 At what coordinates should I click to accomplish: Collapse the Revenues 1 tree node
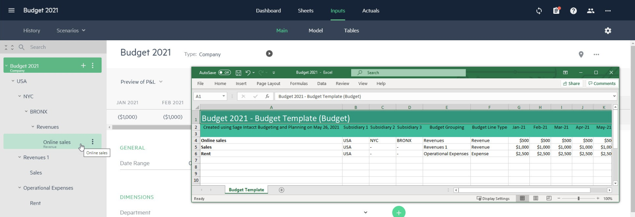coord(20,157)
